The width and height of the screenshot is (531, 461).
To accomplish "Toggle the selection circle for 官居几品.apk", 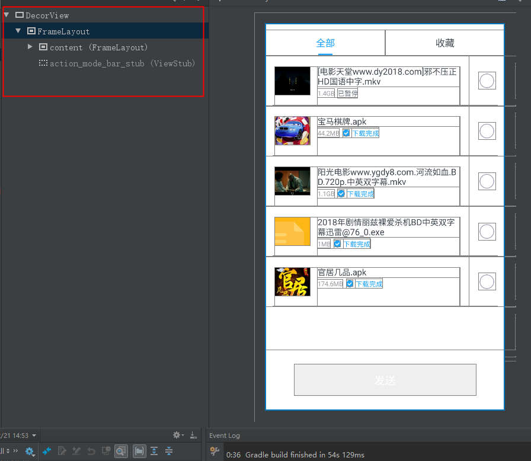I will point(487,281).
